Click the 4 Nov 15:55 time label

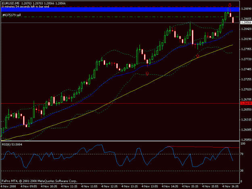[210, 186]
